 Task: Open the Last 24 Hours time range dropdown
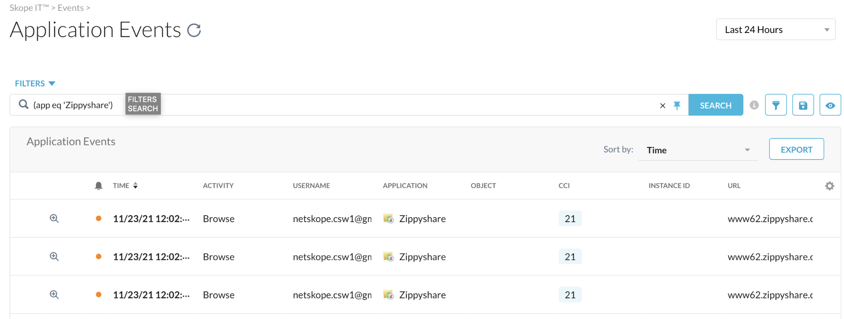[x=776, y=30]
